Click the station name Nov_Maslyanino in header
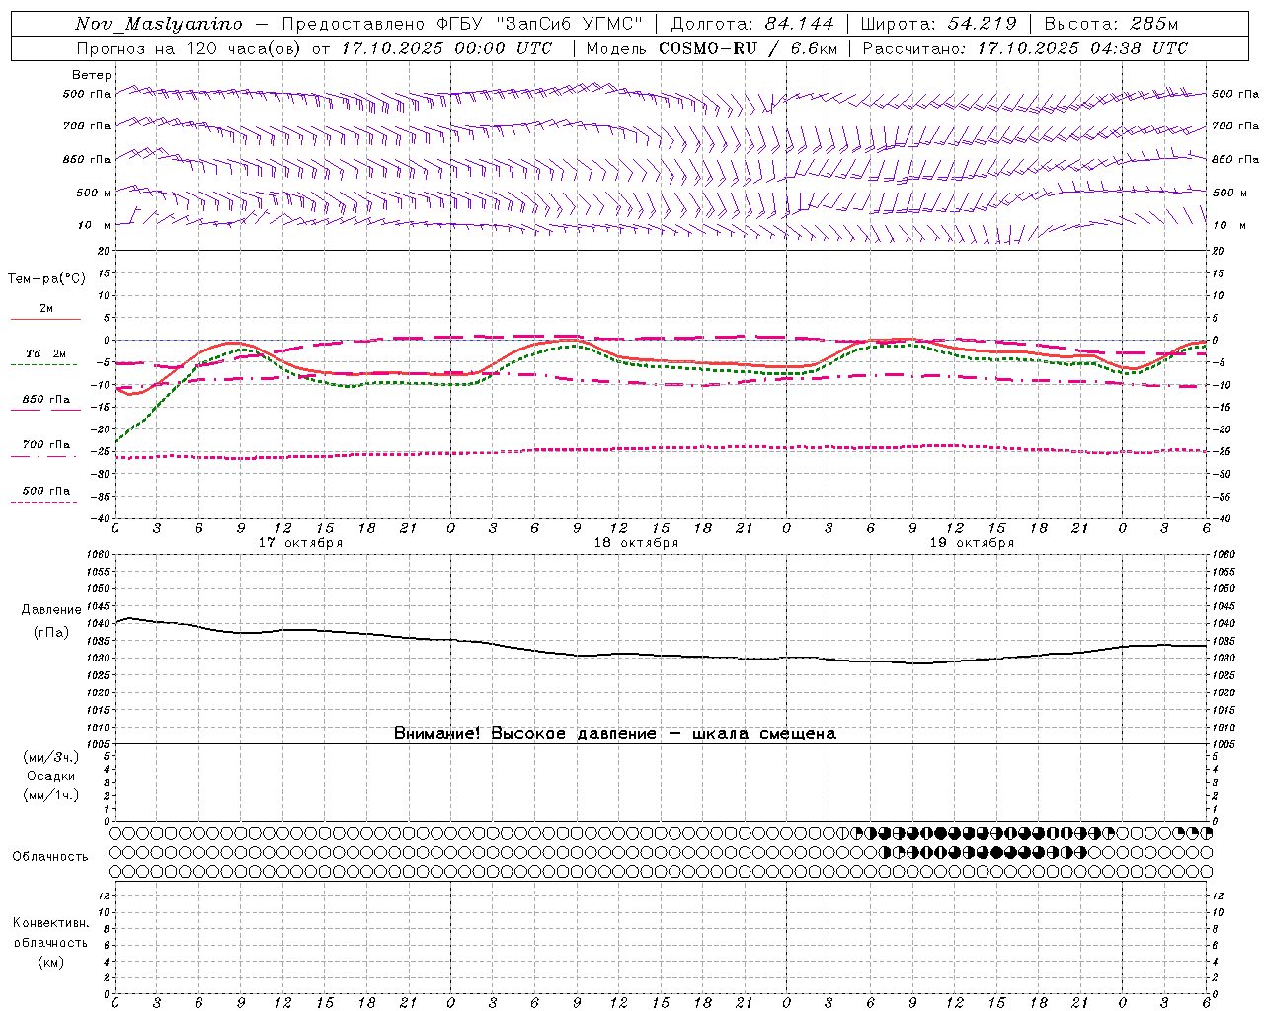 coord(159,24)
